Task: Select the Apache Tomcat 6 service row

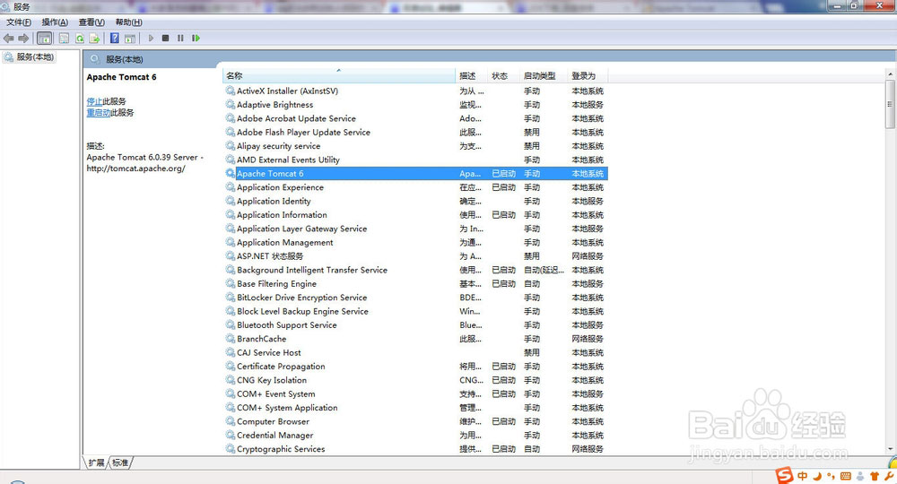Action: (415, 173)
